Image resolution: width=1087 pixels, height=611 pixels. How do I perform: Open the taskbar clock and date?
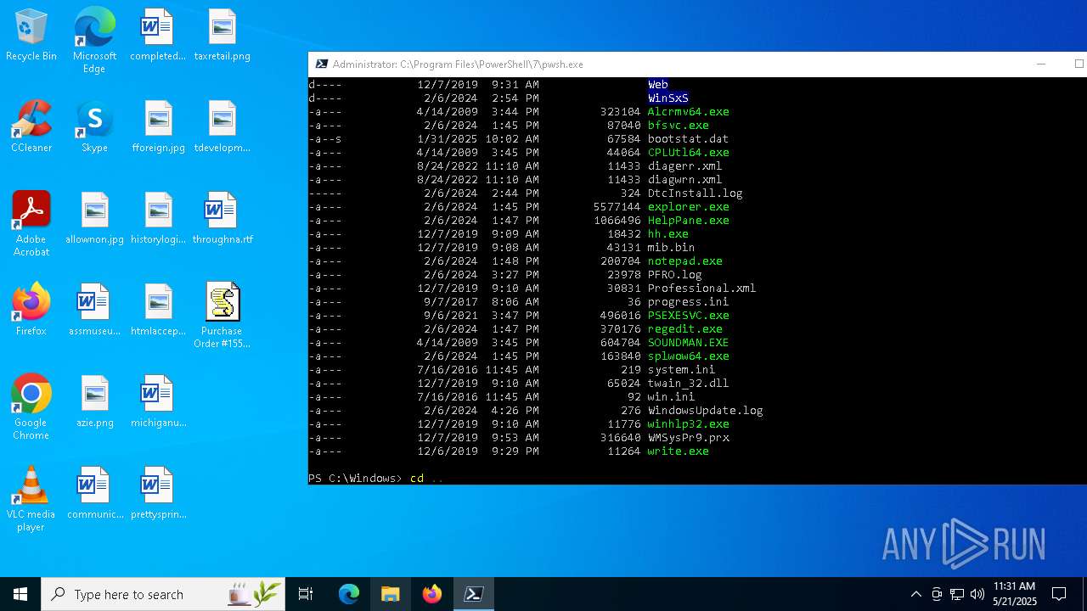1015,594
